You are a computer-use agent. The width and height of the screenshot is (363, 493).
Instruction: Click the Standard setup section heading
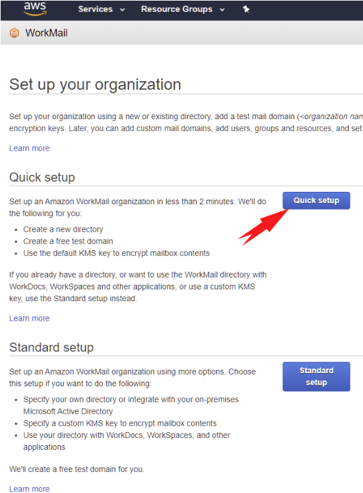(51, 348)
